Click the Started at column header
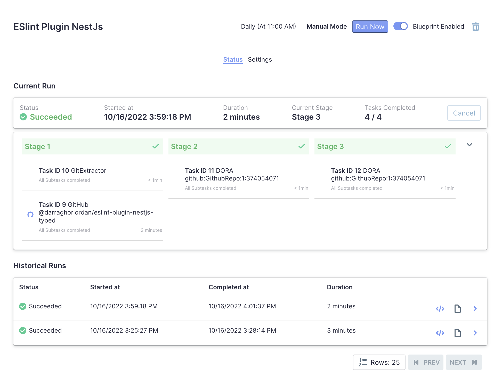Viewport: 502px width, 378px height. pos(105,287)
